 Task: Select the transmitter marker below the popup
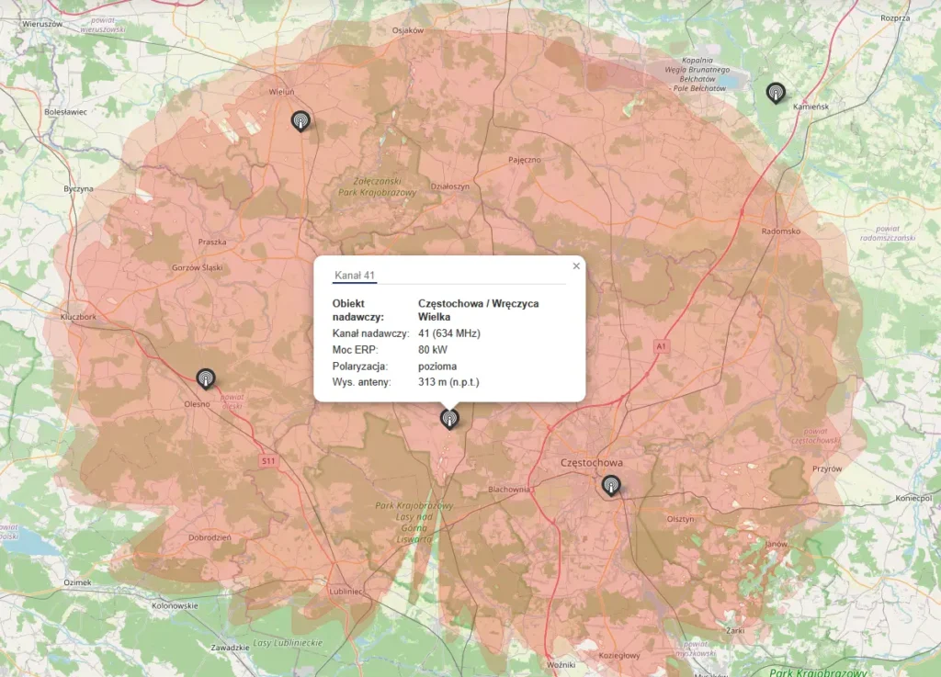click(448, 419)
